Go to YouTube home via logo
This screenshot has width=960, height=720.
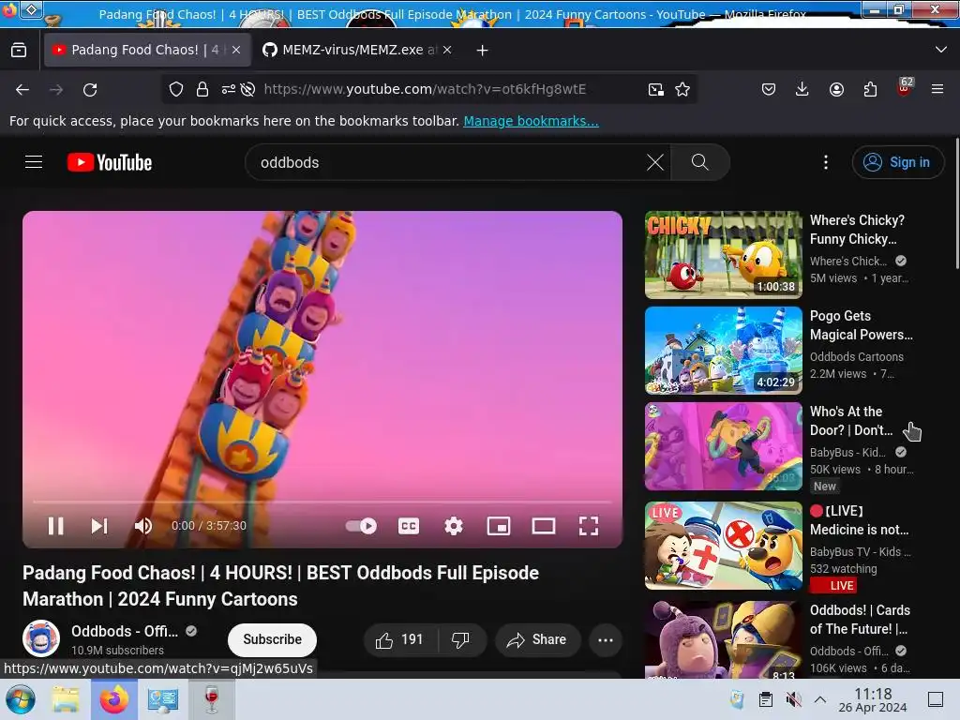pos(110,162)
